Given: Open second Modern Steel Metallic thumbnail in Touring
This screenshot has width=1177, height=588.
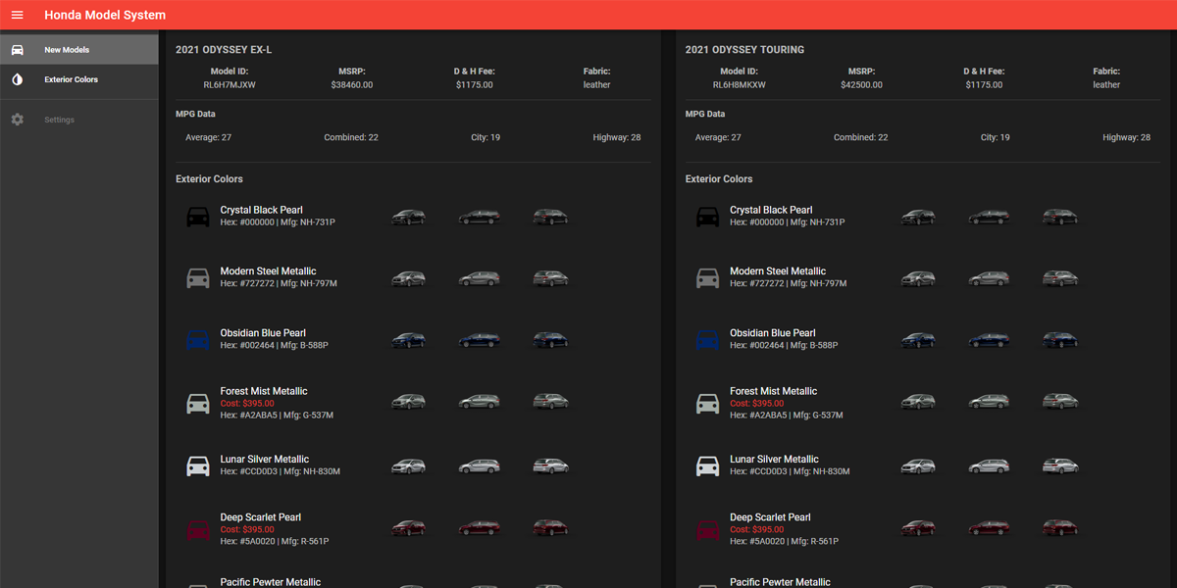Looking at the screenshot, I should [990, 278].
